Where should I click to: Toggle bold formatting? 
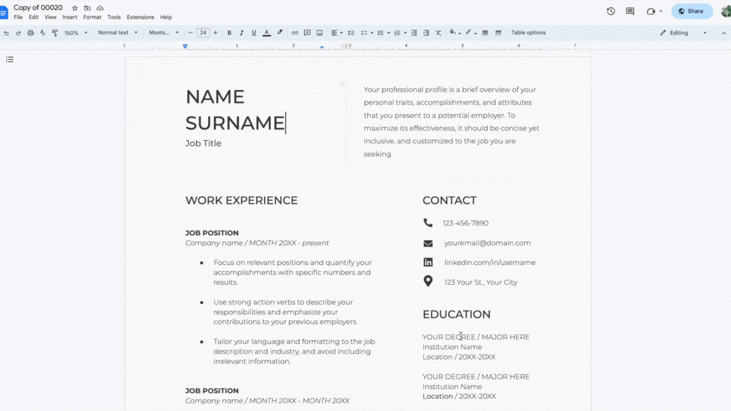coord(229,32)
